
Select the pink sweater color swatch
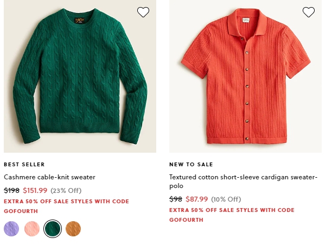tap(32, 229)
